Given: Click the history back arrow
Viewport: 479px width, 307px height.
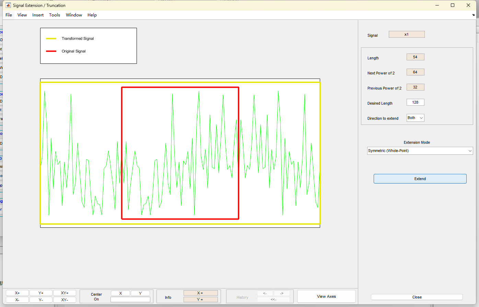Looking at the screenshot, I should 265,293.
